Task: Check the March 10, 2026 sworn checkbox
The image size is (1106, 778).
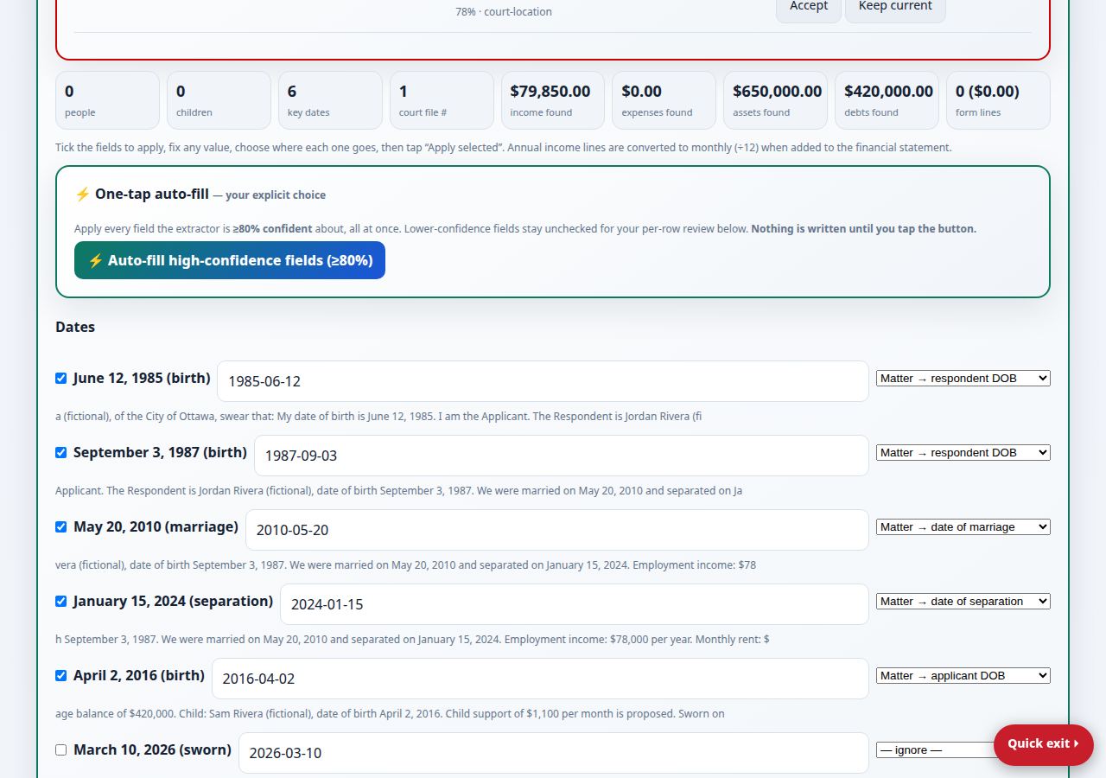Action: [61, 749]
